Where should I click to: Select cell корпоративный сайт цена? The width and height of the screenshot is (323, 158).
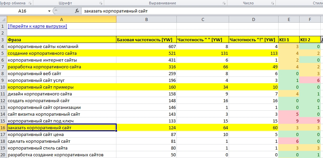pyautogui.click(x=62, y=135)
